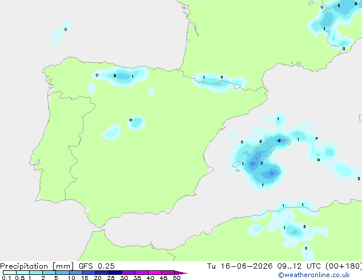Pick the 25–30 mm dark navy swatch
Image resolution: width=362 pixels, height=280 pixels.
pyautogui.click(x=115, y=273)
